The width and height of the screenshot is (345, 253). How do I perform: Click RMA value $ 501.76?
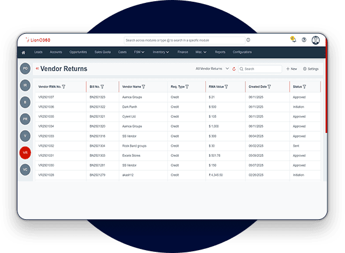[x=214, y=156]
